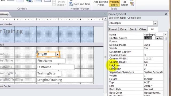Viewport: 171px width, 96px height.
Task: Select the TrainingDate text box
Action: pos(49,74)
